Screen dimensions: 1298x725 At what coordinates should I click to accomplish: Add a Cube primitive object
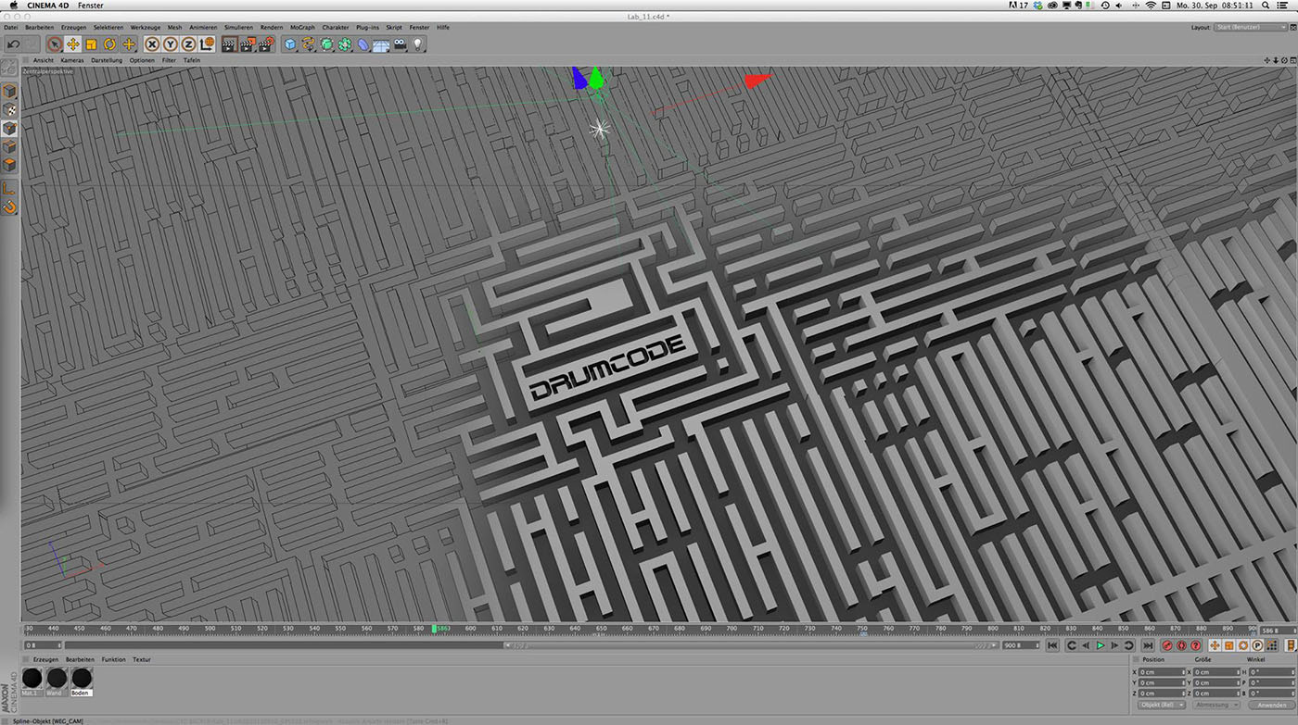(290, 44)
